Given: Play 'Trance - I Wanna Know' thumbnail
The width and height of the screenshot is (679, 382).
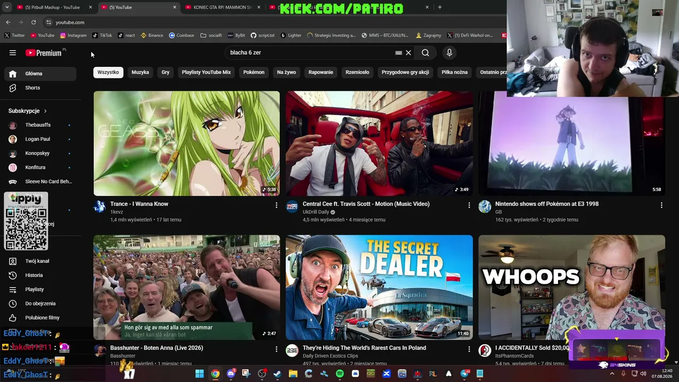Looking at the screenshot, I should pos(187,143).
